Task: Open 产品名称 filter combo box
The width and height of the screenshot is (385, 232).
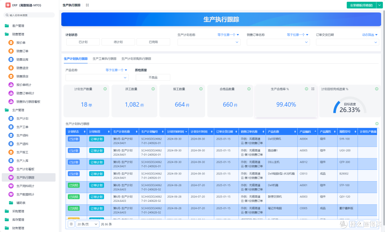Action: 97,77
